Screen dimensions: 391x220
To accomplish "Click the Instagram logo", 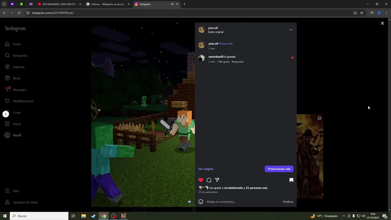I will pos(15,29).
